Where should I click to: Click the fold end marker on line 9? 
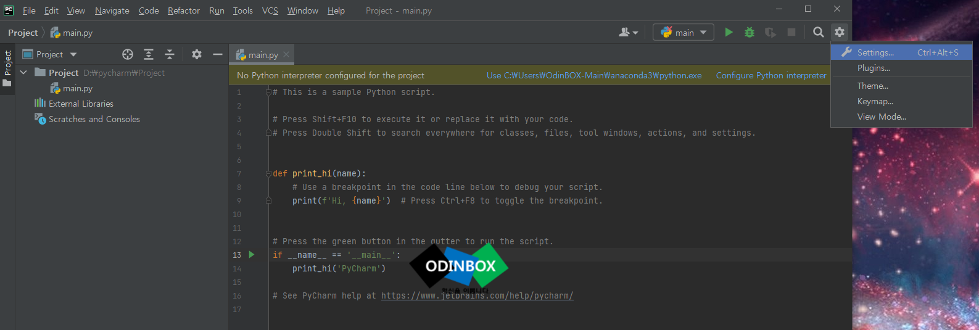point(268,200)
